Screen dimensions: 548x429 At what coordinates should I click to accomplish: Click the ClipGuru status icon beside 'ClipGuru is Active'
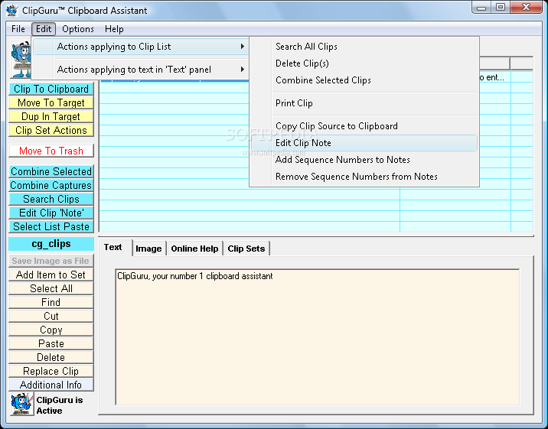pyautogui.click(x=21, y=404)
